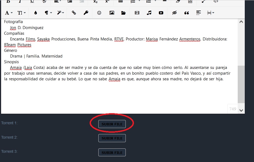
Task: Expand the font size dropdown
Action: pos(22,13)
